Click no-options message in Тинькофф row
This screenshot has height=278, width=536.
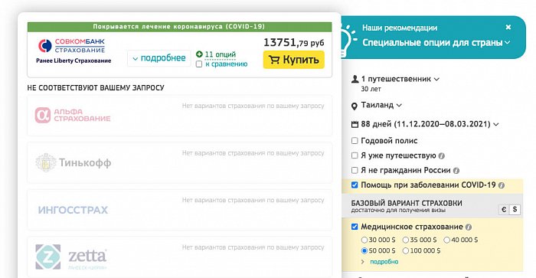(253, 153)
